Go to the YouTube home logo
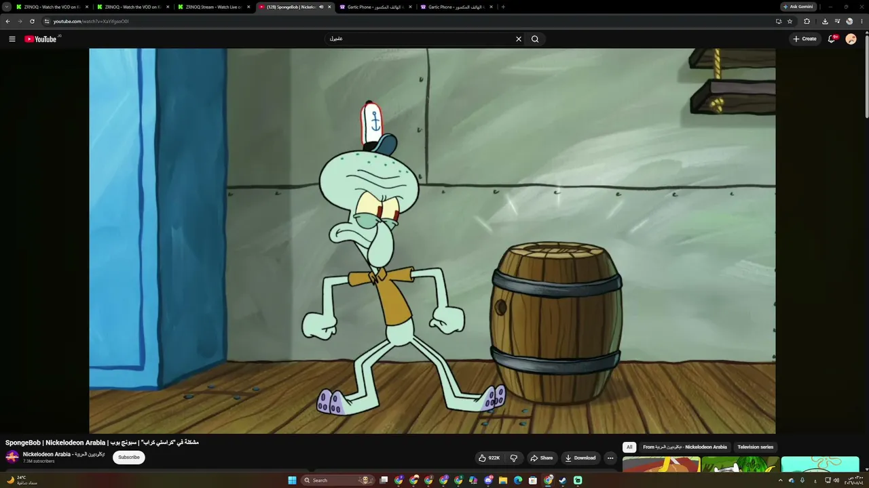This screenshot has height=488, width=869. point(41,39)
